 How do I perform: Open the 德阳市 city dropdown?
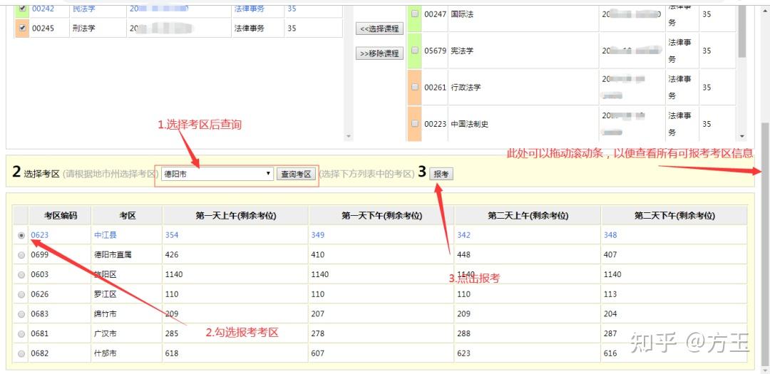pos(217,174)
